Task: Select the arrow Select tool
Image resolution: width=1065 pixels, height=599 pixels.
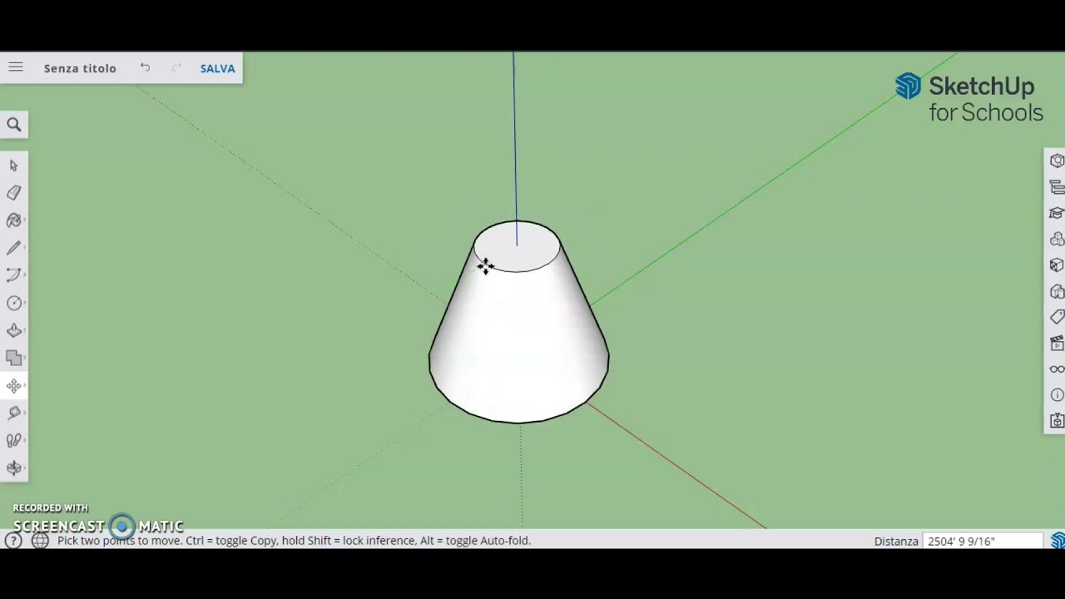Action: click(x=14, y=166)
